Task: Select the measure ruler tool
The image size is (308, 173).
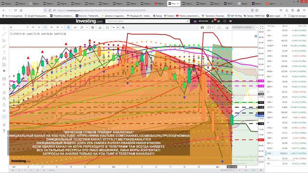Action: [x=4, y=79]
